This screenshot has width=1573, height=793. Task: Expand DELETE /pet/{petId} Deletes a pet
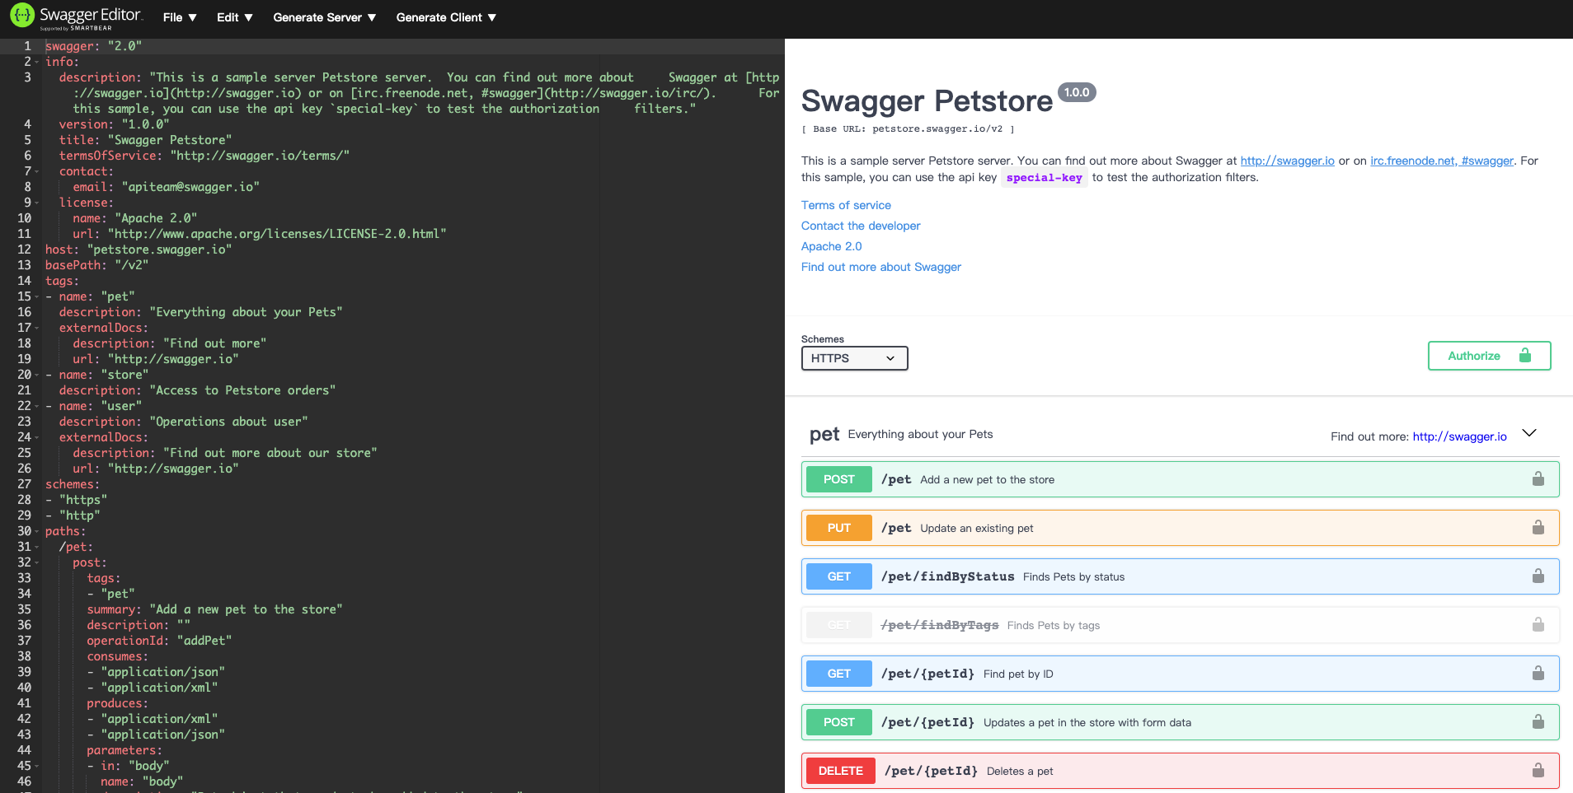[1180, 771]
